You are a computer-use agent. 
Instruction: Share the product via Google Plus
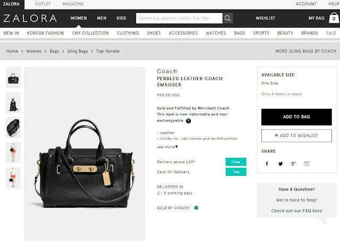tap(293, 164)
